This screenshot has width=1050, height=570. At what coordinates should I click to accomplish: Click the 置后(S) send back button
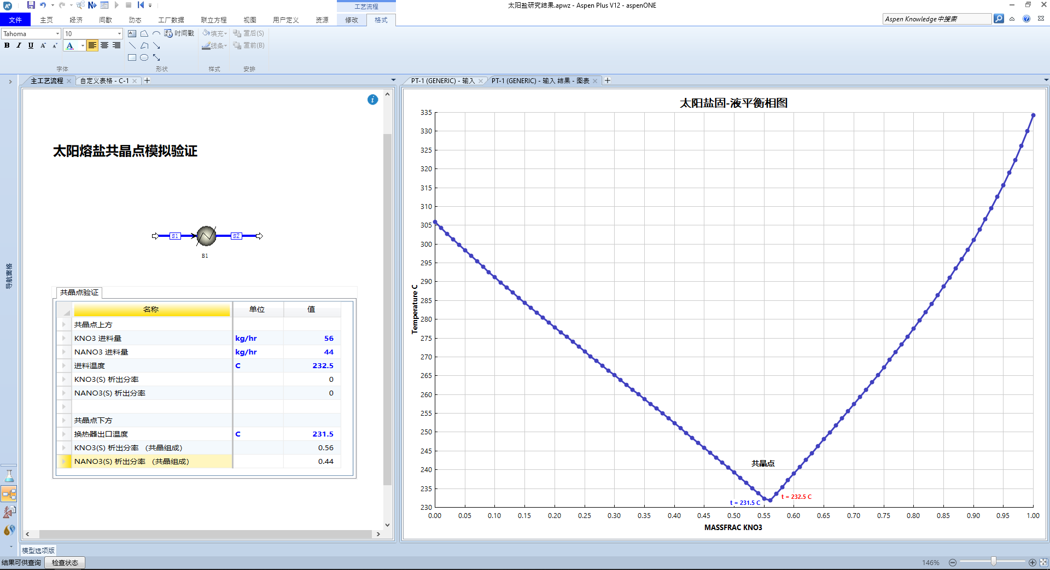point(249,33)
